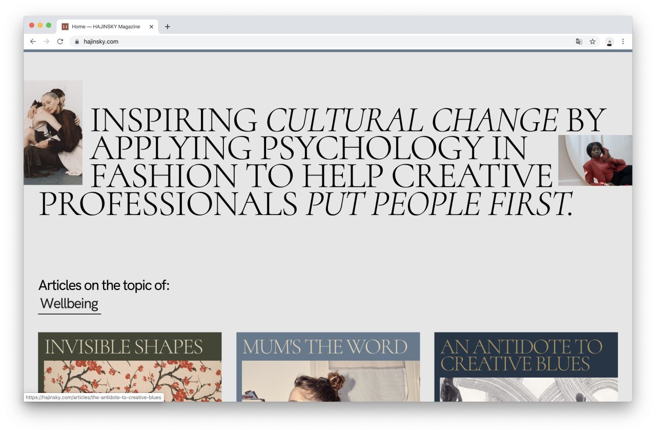The width and height of the screenshot is (656, 433).
Task: Reload the hajinsky.com page
Action: (x=60, y=42)
